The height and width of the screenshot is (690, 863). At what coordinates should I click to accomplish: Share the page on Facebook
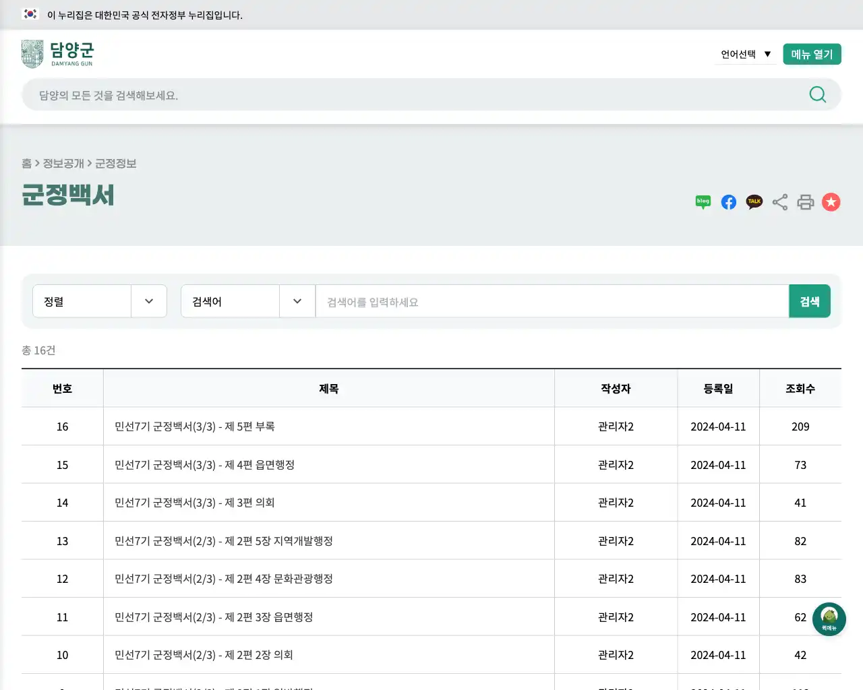728,201
